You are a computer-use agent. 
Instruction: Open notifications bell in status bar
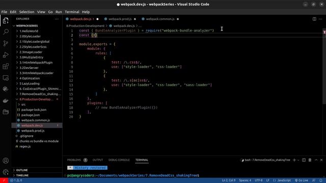pyautogui.click(x=321, y=180)
